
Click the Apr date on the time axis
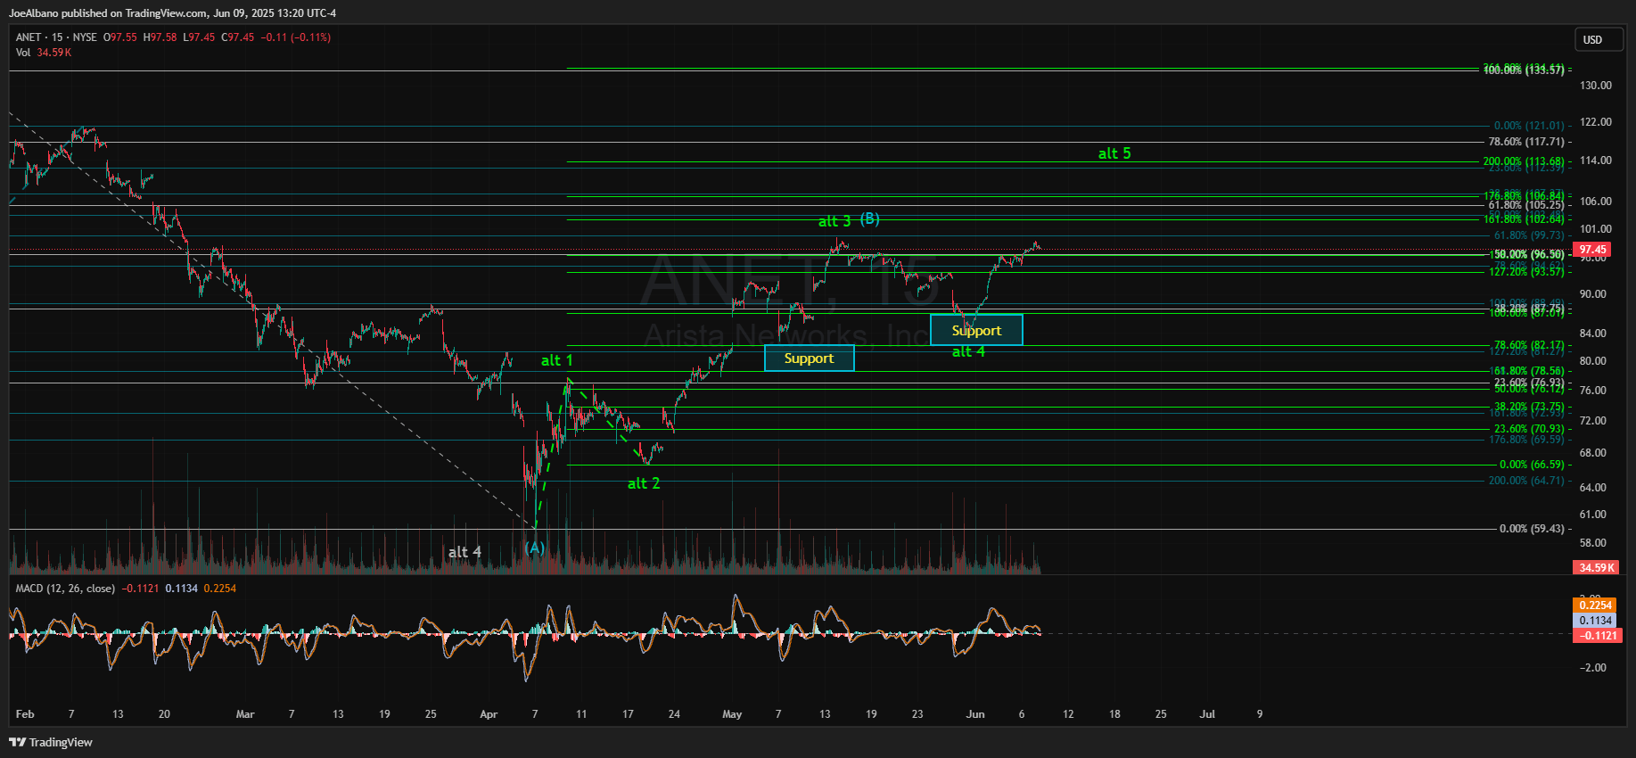coord(489,714)
